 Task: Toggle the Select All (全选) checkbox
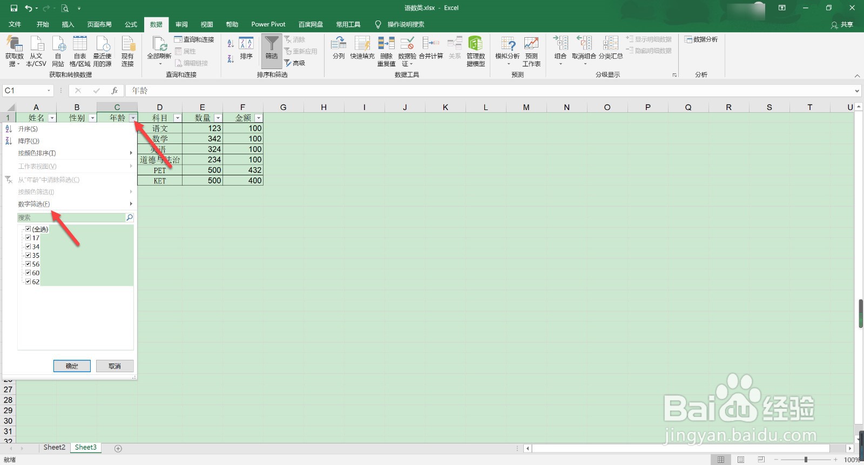click(x=28, y=229)
